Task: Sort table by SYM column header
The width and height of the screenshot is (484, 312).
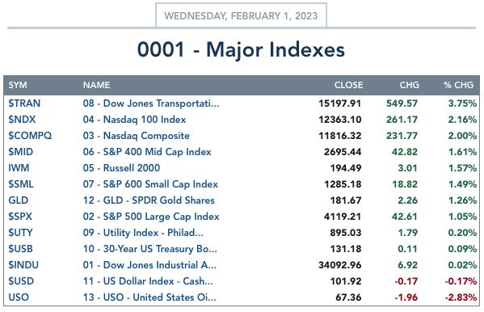Action: pyautogui.click(x=18, y=85)
